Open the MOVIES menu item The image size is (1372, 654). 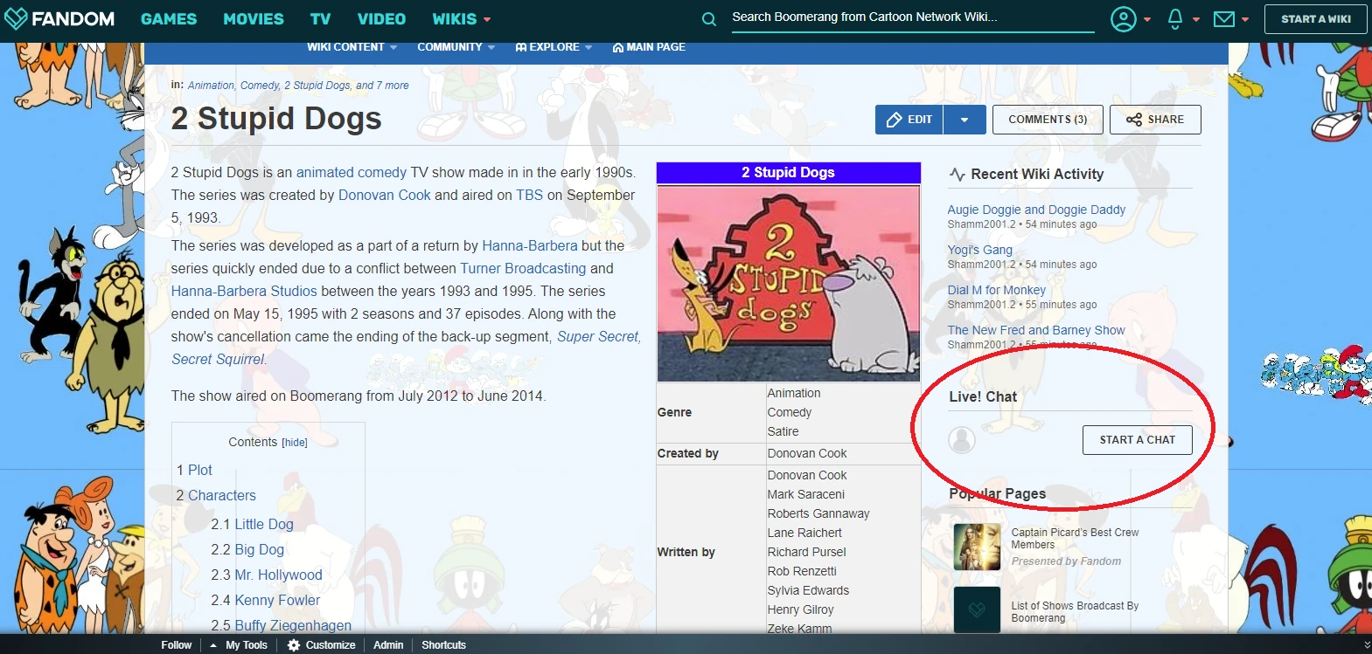tap(254, 18)
